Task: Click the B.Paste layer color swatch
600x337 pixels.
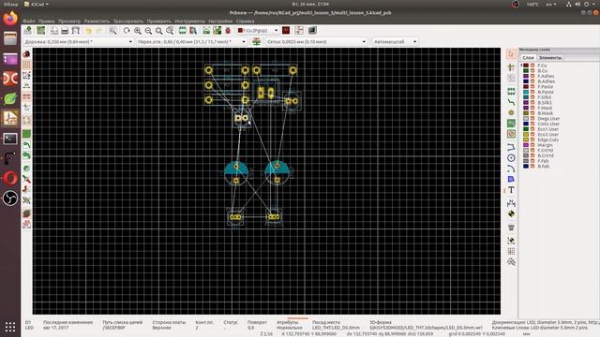Action: [x=526, y=92]
